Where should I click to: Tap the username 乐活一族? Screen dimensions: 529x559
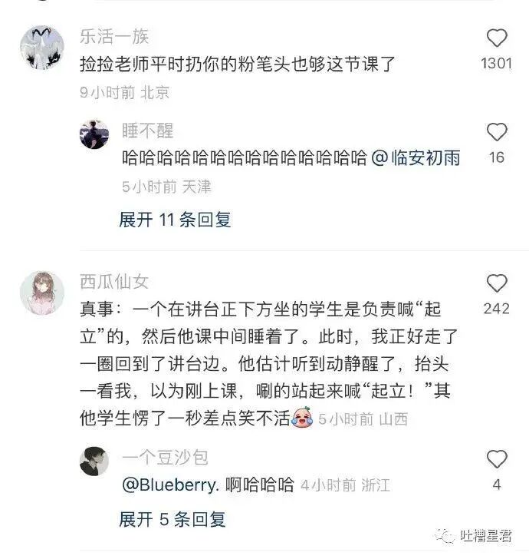pos(114,37)
